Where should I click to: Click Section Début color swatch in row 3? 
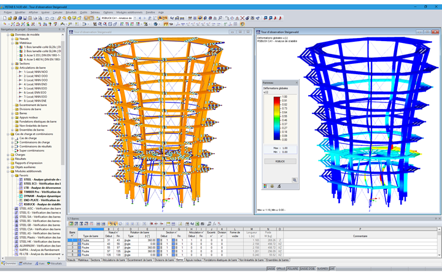point(158,248)
